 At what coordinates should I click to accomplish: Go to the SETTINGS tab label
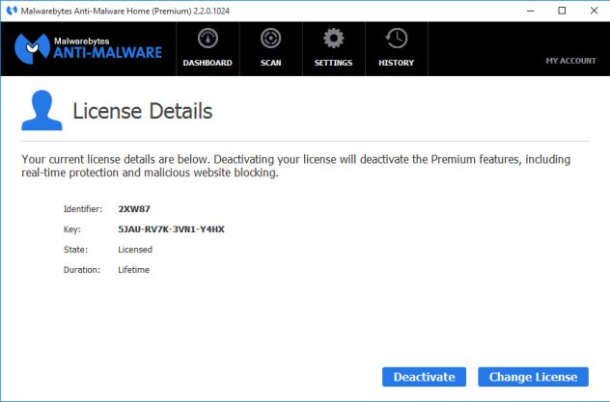(333, 63)
